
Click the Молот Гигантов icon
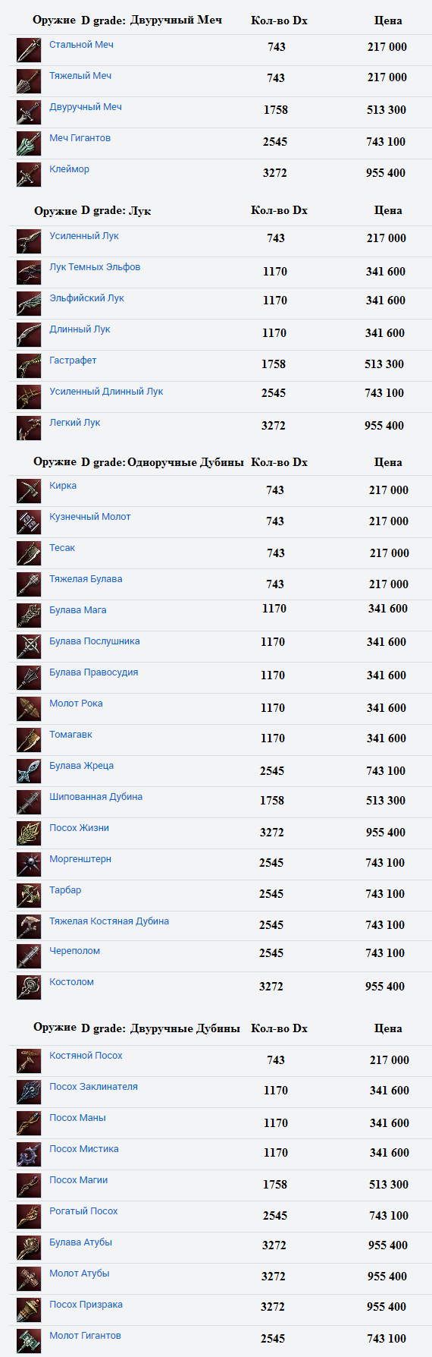[x=29, y=1341]
